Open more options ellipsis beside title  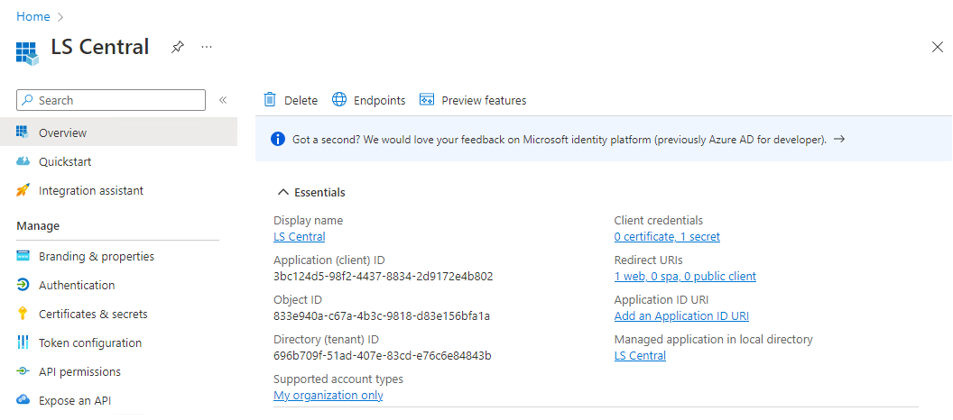click(x=207, y=47)
